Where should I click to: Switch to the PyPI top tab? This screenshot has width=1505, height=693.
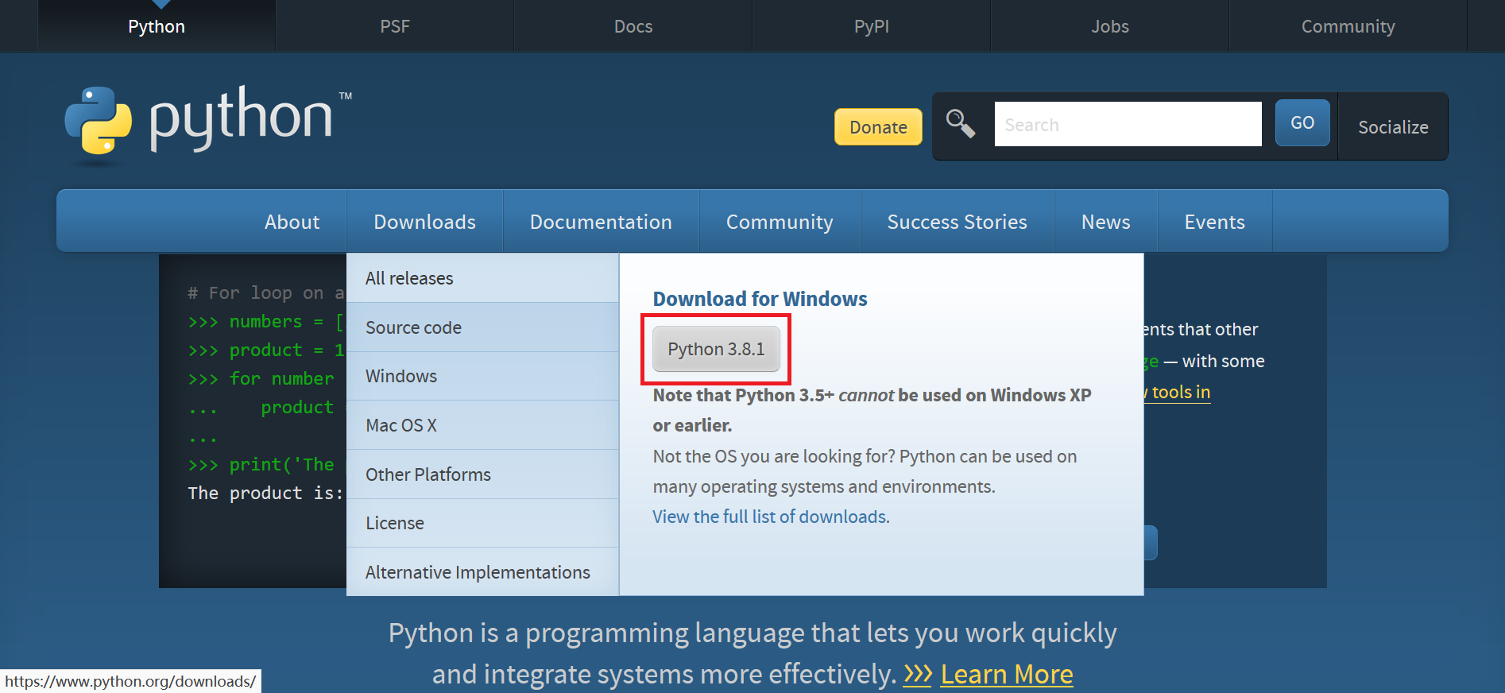(x=871, y=26)
